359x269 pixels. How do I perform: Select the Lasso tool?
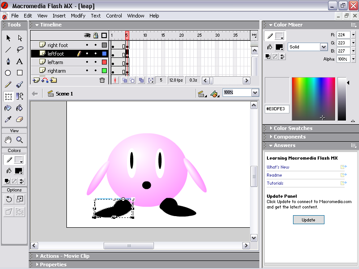20,50
